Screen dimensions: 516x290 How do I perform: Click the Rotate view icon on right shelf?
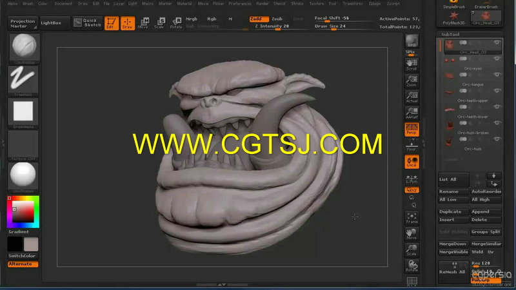(x=412, y=266)
